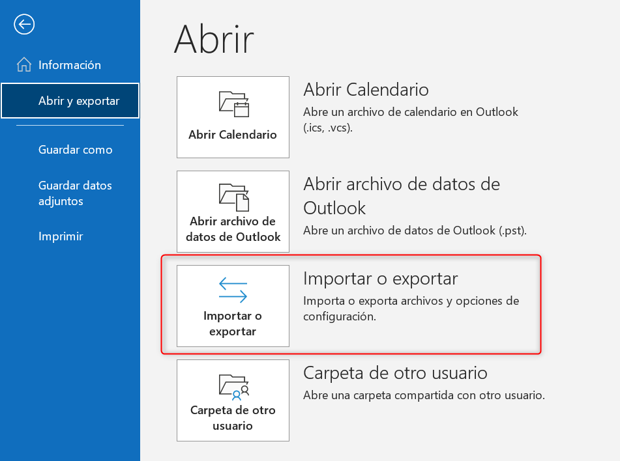Click 'Importa o exporta archivos' description

pos(411,309)
